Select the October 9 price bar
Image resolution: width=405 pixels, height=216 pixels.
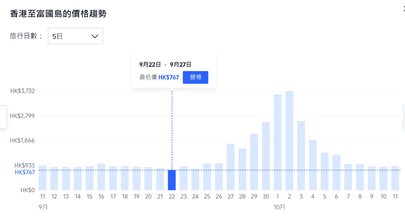click(x=372, y=178)
